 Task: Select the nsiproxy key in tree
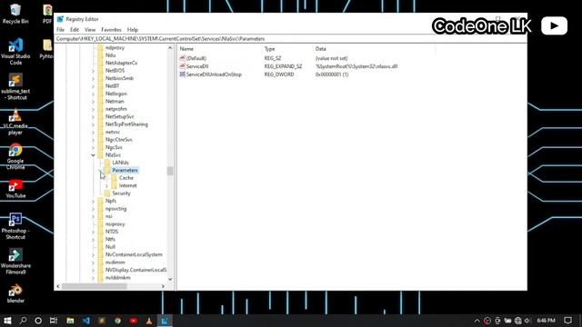point(115,224)
